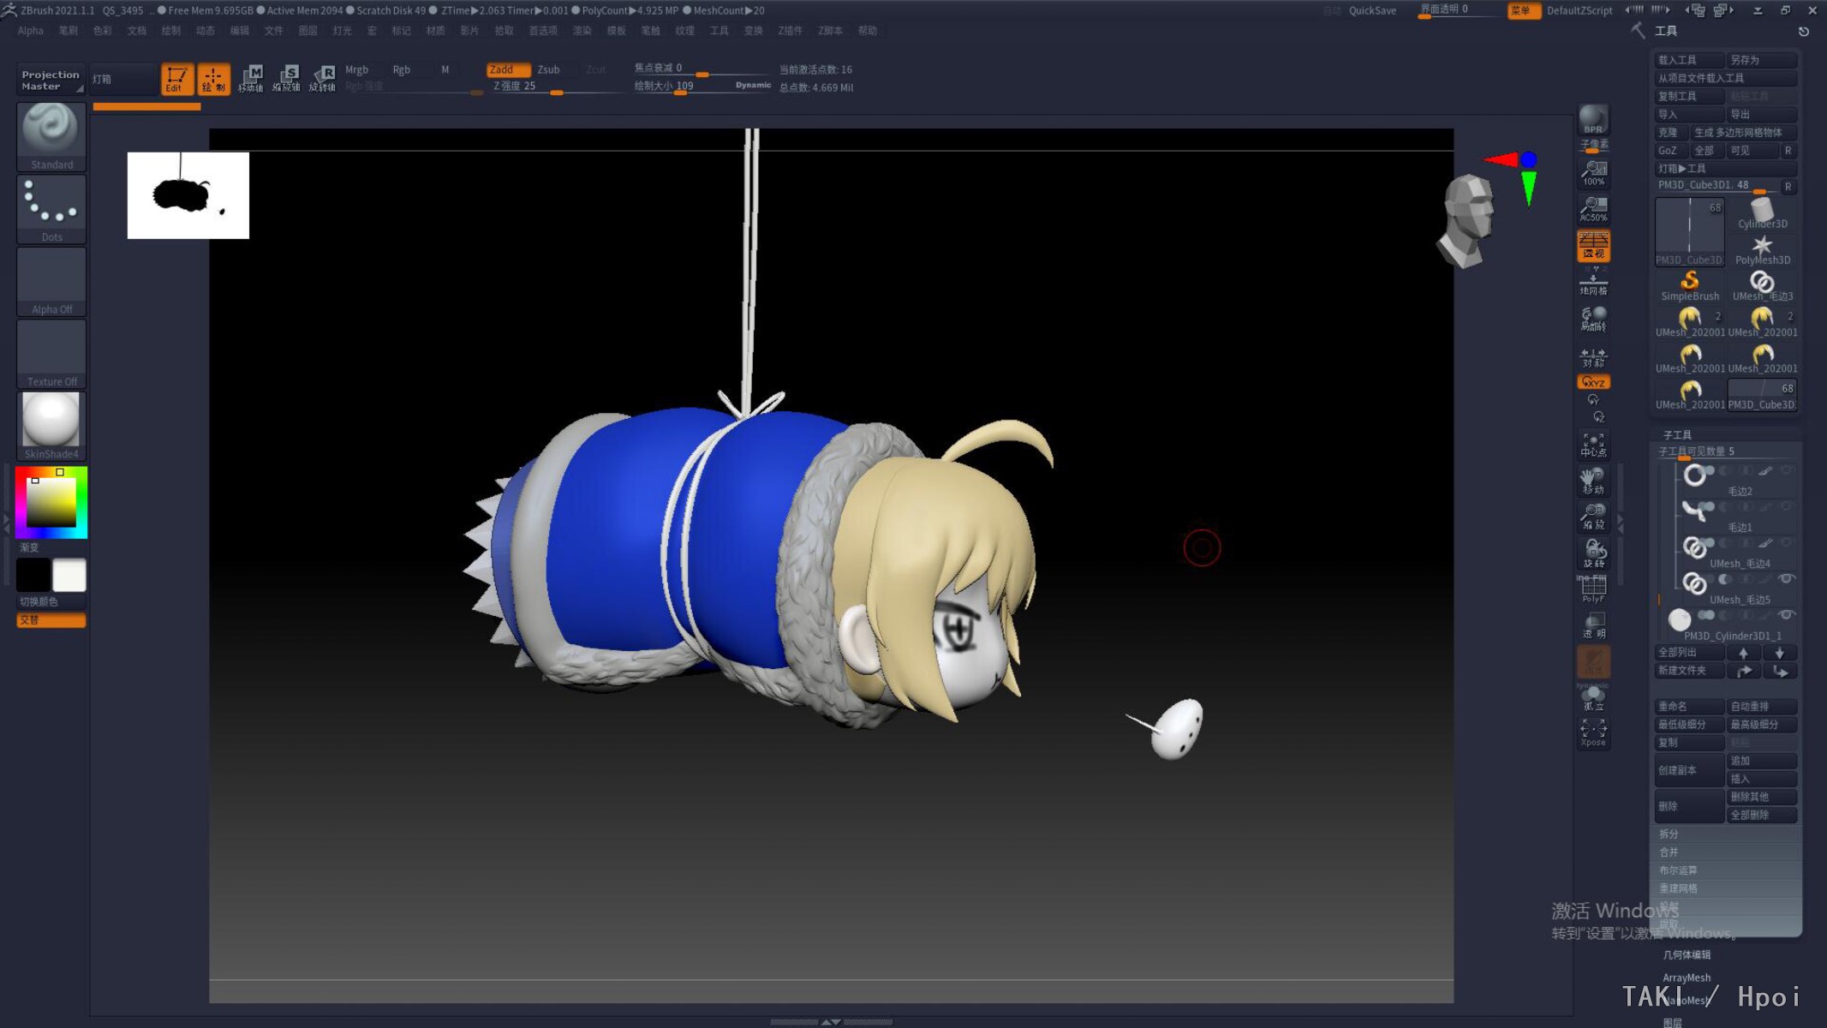
Task: Select the SimpleBrush tool
Action: point(1690,286)
